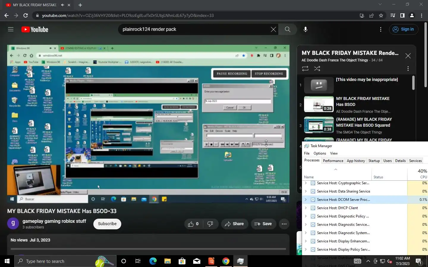Viewport: 428px width, 267px height.
Task: Expand Service Host: Cryptographic Services
Action: click(x=306, y=183)
